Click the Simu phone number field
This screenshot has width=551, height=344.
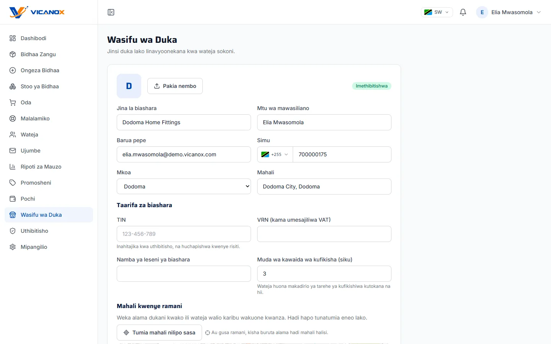pyautogui.click(x=342, y=154)
